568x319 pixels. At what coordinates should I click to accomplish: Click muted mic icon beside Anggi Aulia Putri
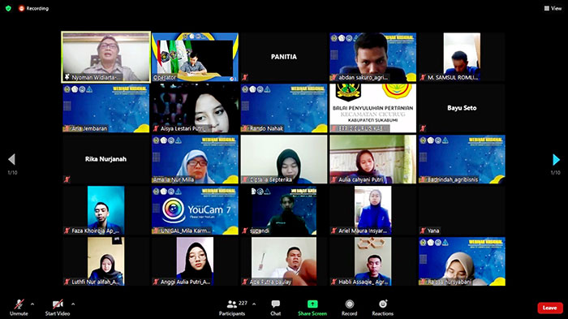[x=156, y=282]
